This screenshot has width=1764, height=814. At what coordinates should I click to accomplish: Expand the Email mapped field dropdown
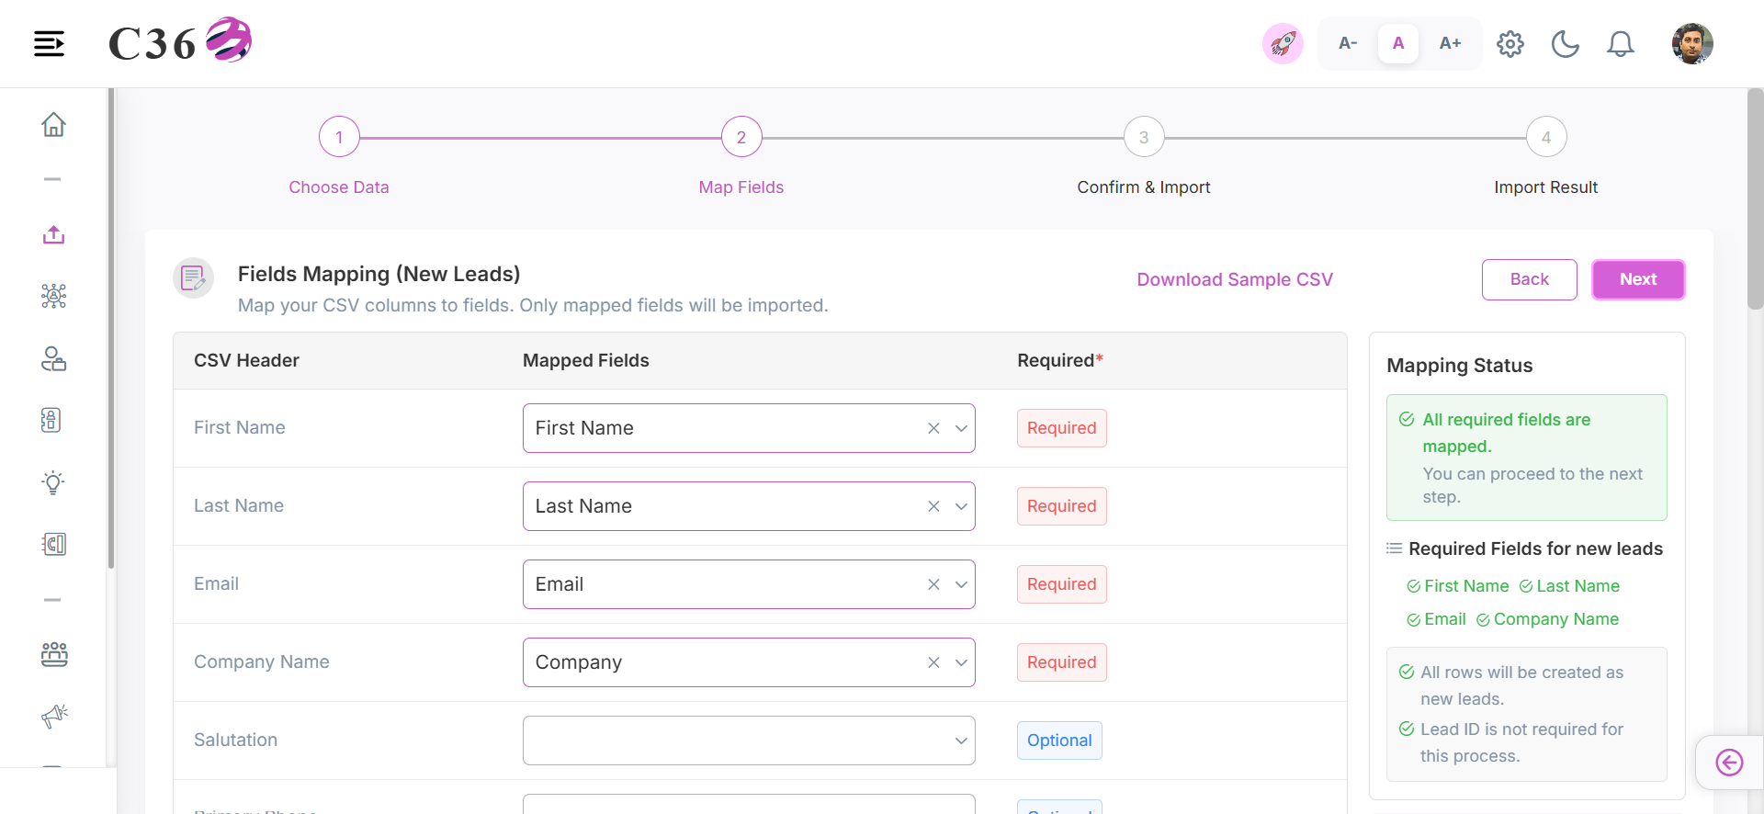(x=961, y=584)
